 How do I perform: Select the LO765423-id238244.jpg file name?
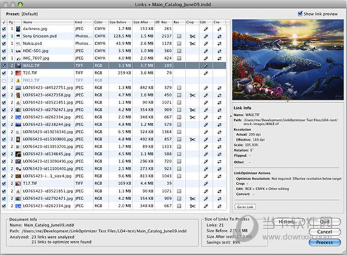point(47,125)
